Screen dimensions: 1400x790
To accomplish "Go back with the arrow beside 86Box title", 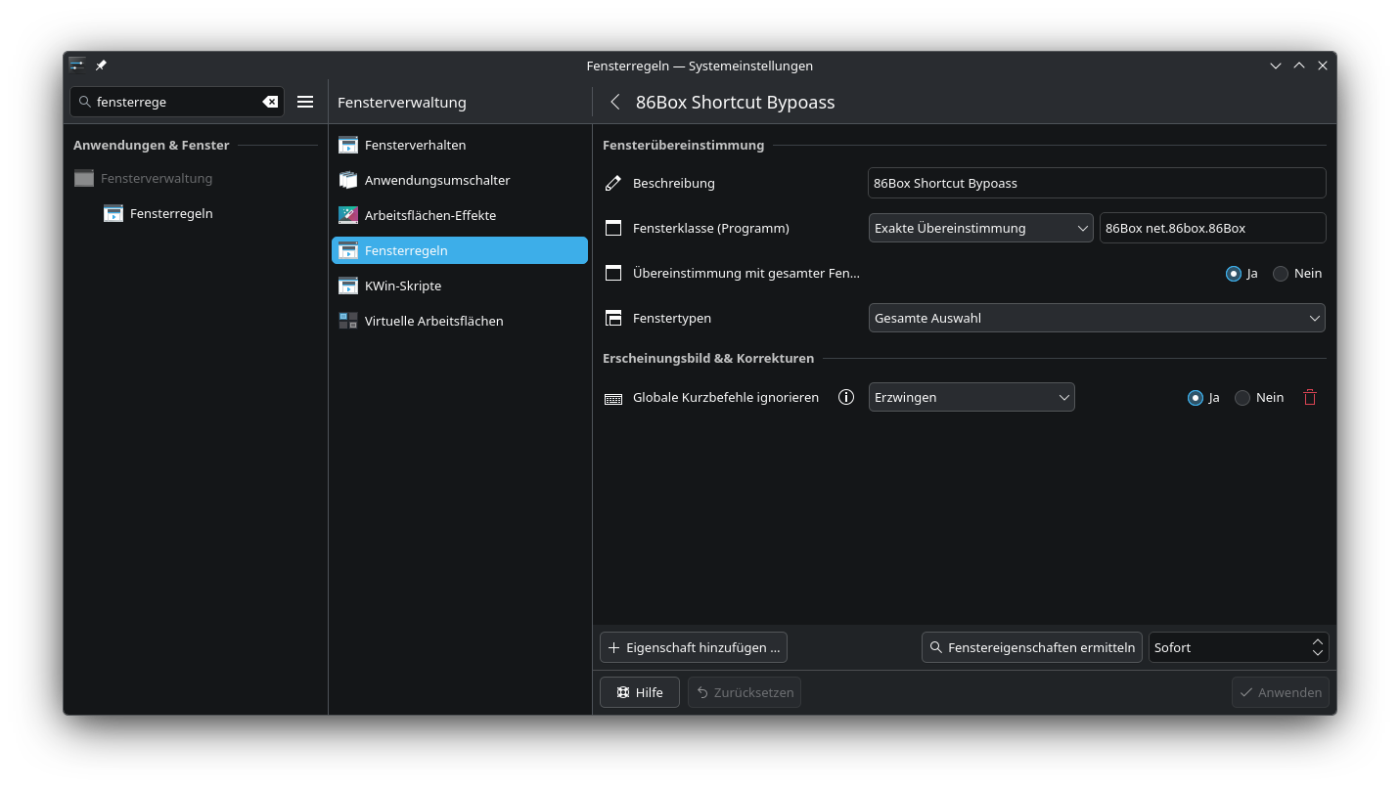I will 615,102.
